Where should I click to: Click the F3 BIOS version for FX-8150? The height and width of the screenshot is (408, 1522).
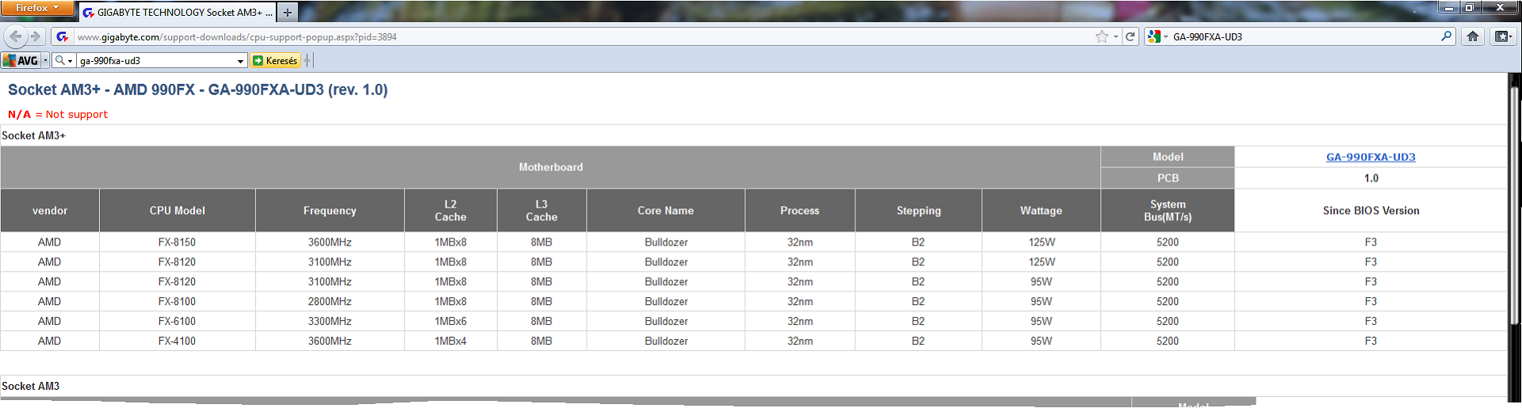pyautogui.click(x=1371, y=242)
